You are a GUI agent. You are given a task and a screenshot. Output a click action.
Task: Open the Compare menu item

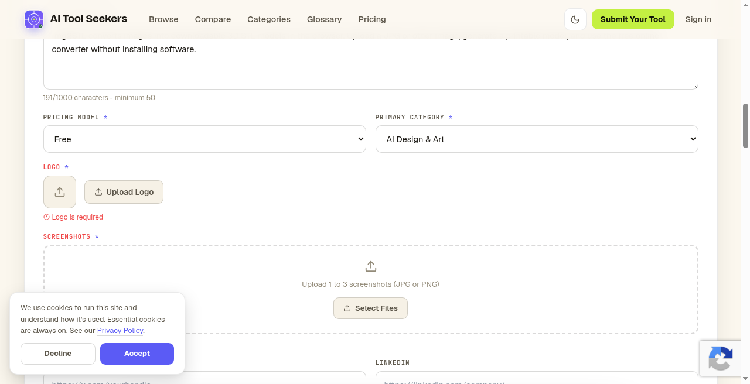tap(213, 19)
